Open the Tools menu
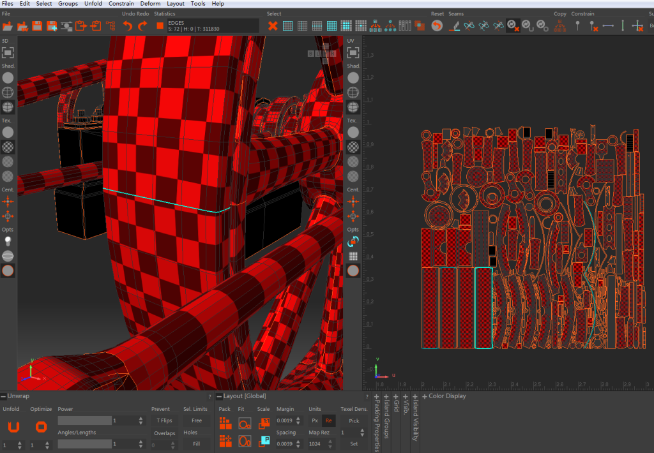 (198, 3)
